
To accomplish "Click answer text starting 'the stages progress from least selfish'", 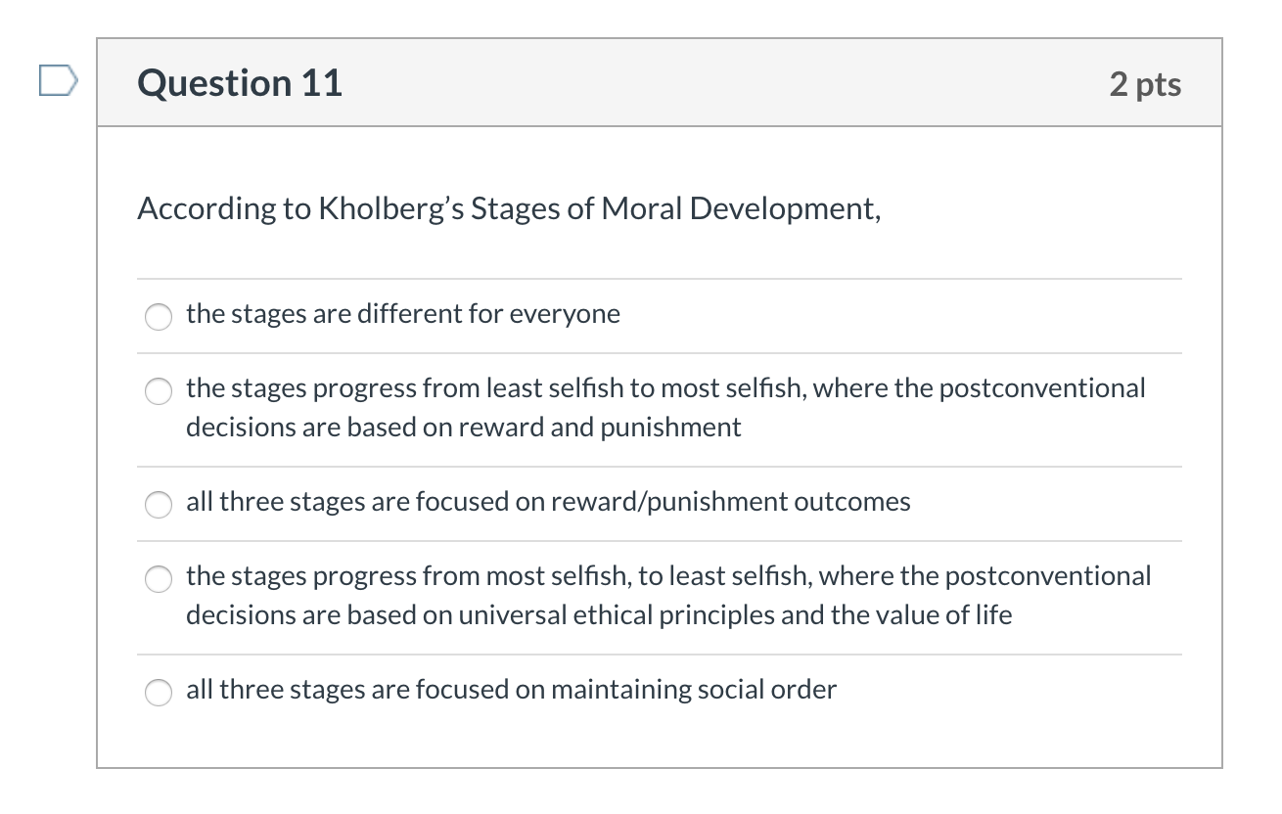I will 665,388.
